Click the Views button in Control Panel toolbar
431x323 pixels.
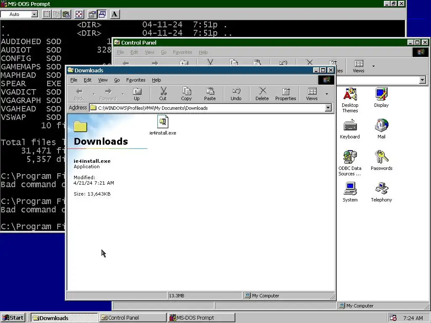[x=359, y=66]
